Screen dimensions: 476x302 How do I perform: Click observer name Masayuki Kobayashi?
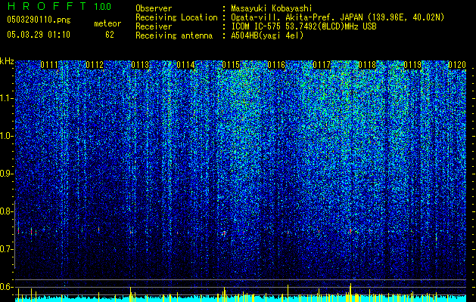click(272, 8)
